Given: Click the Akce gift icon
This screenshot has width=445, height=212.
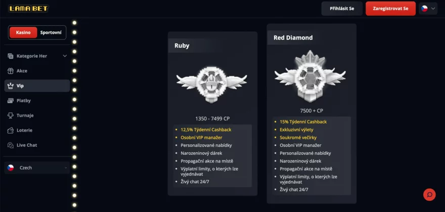Looking at the screenshot, I should (11, 71).
